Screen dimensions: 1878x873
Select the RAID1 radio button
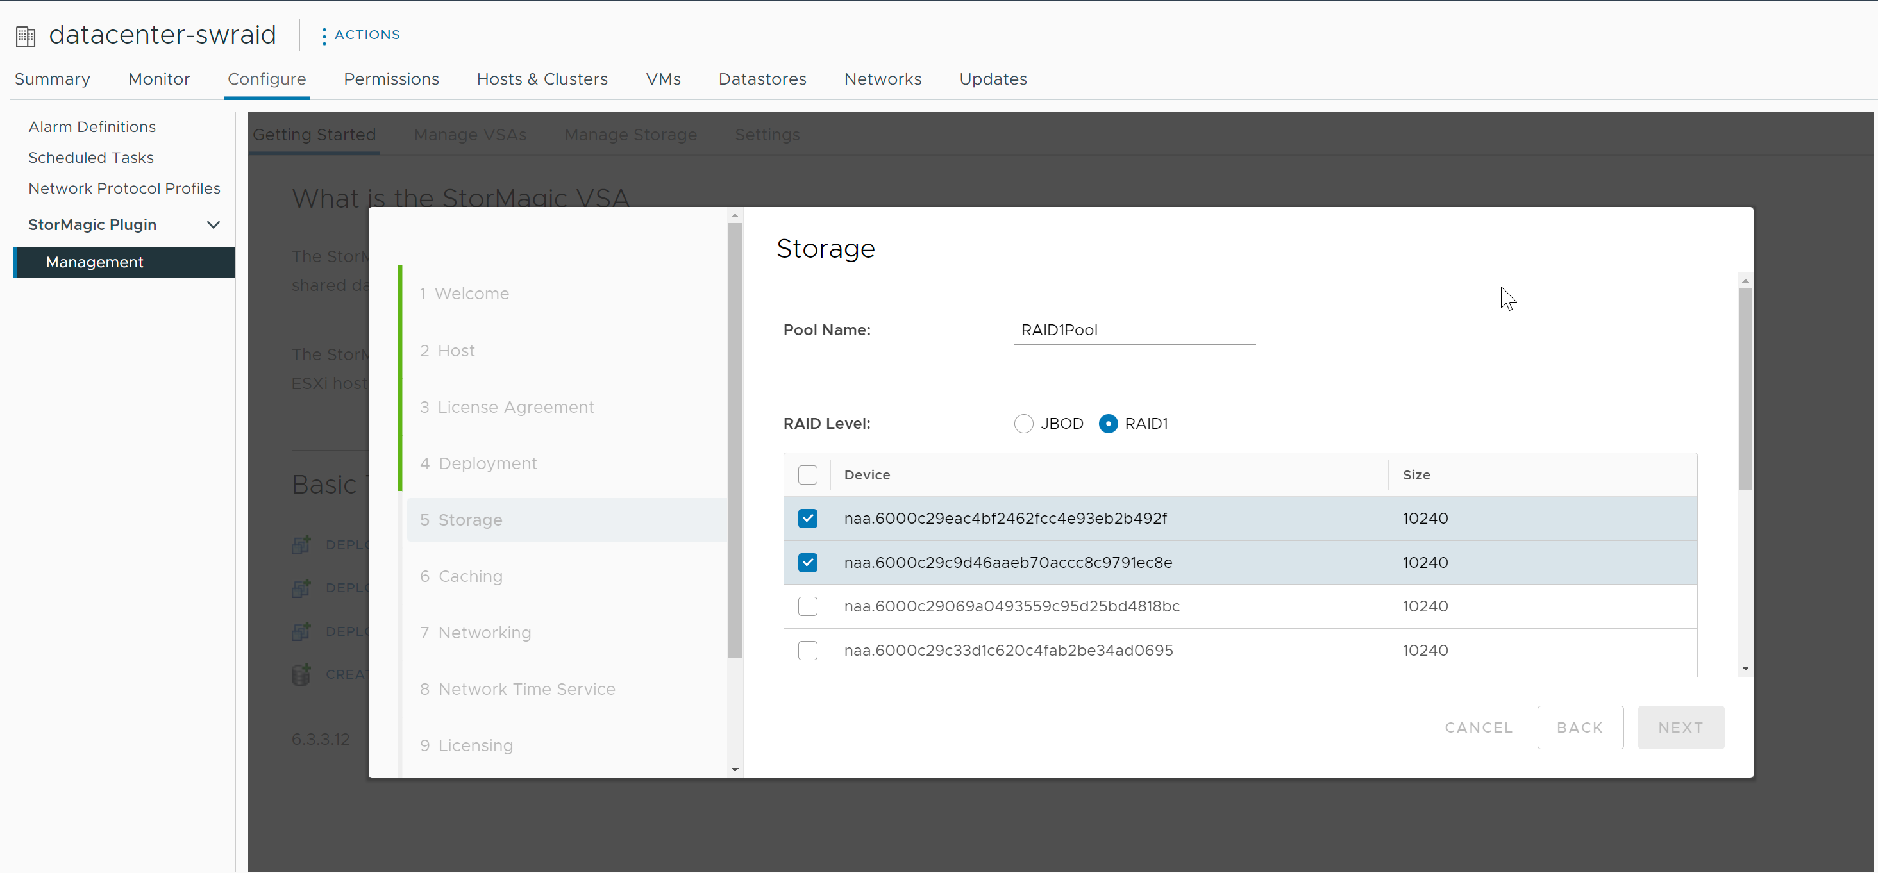tap(1107, 424)
